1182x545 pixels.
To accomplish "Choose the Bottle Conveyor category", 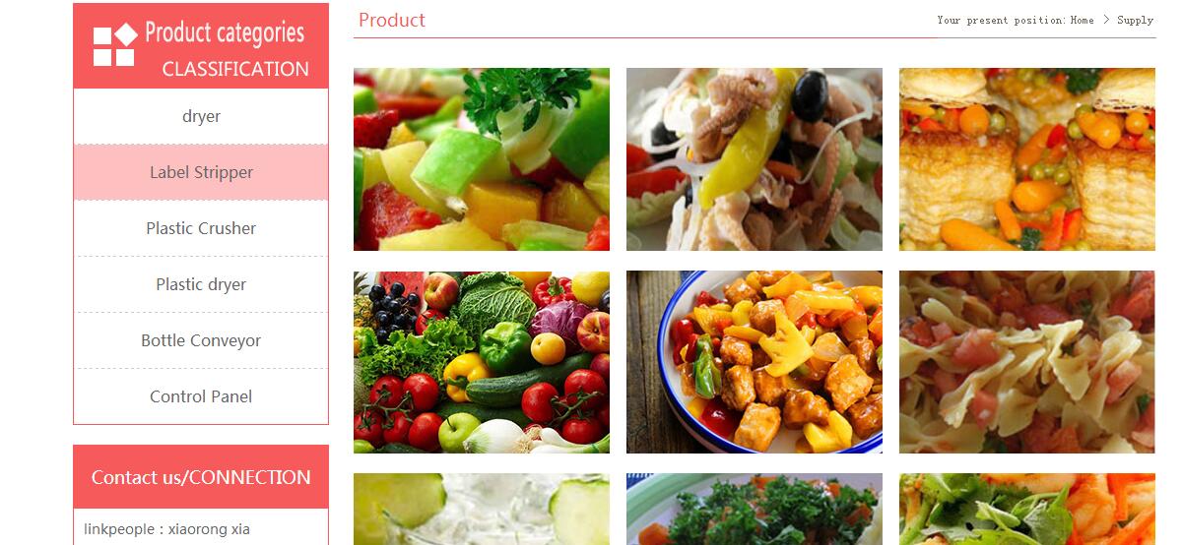I will point(201,340).
